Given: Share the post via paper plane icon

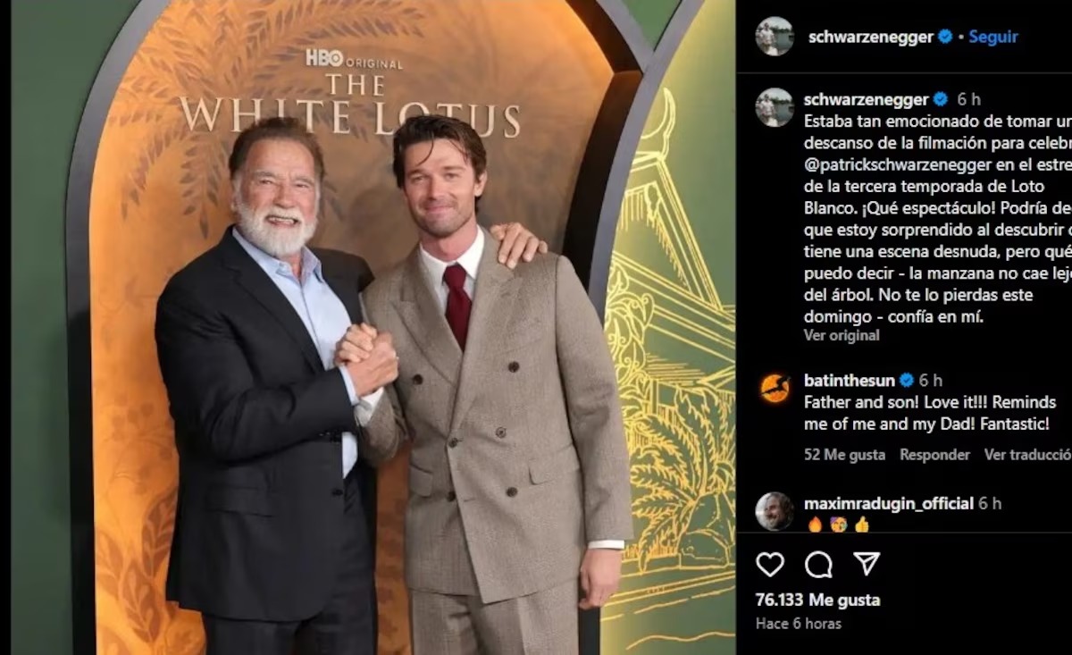Looking at the screenshot, I should [x=866, y=563].
